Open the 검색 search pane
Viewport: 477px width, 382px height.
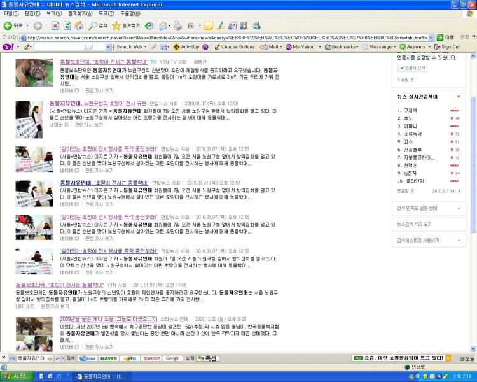[x=98, y=25]
